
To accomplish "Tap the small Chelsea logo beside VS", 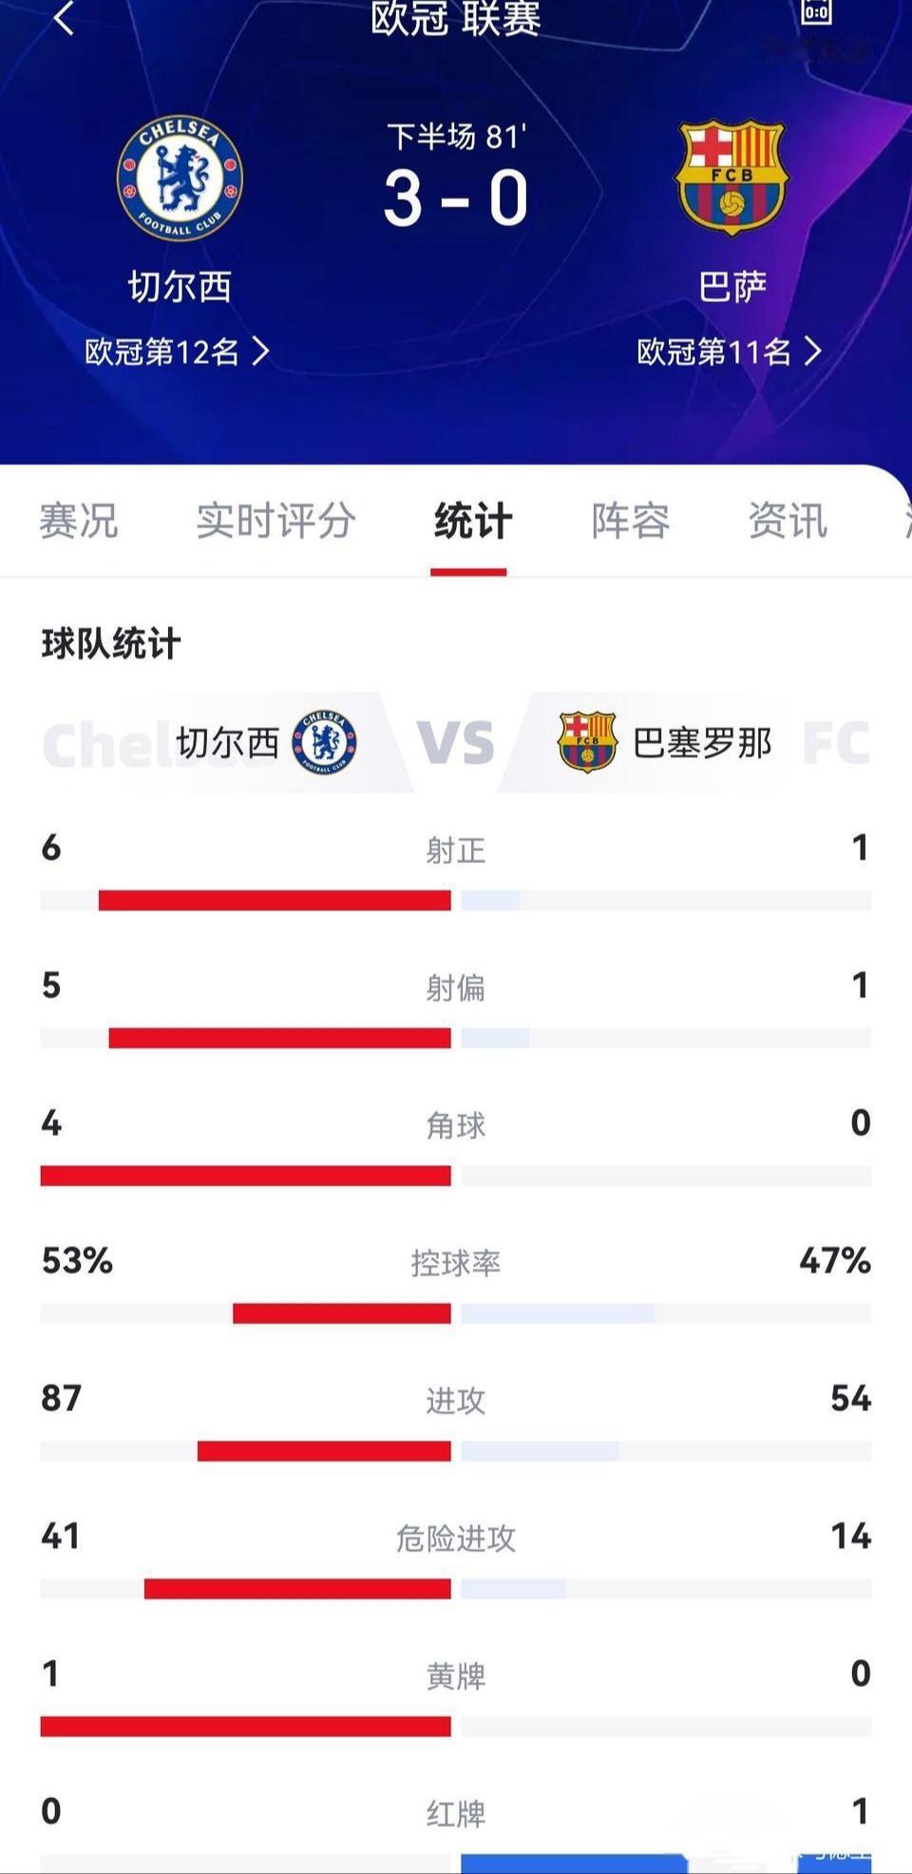I will [x=324, y=742].
